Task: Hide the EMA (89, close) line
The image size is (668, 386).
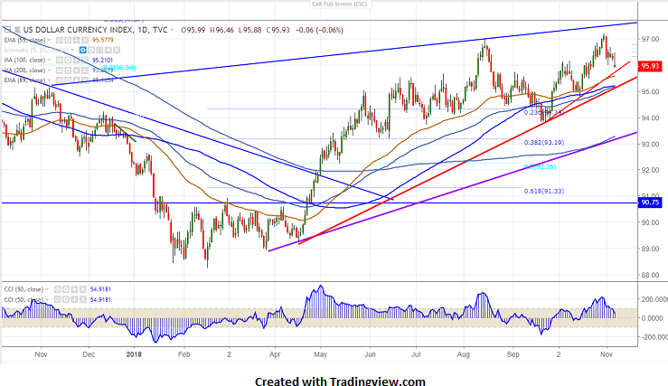Action: (60, 80)
